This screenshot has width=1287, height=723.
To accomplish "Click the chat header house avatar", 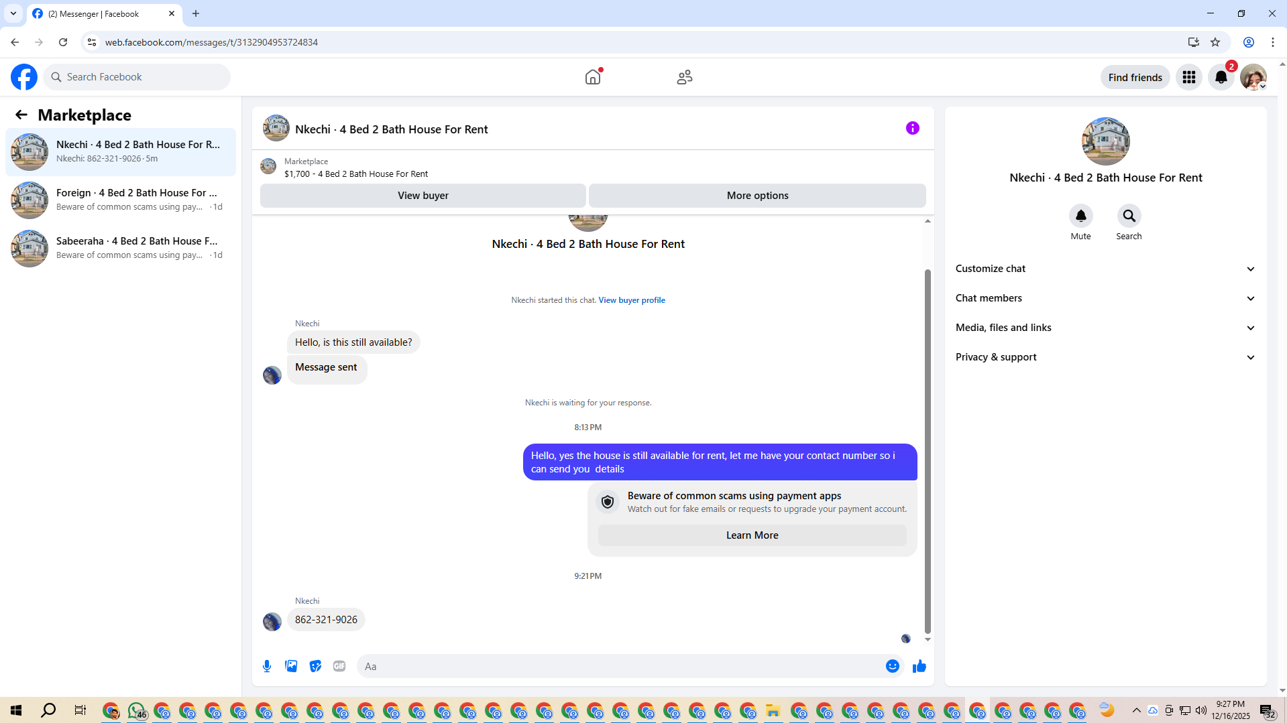I will click(x=276, y=128).
